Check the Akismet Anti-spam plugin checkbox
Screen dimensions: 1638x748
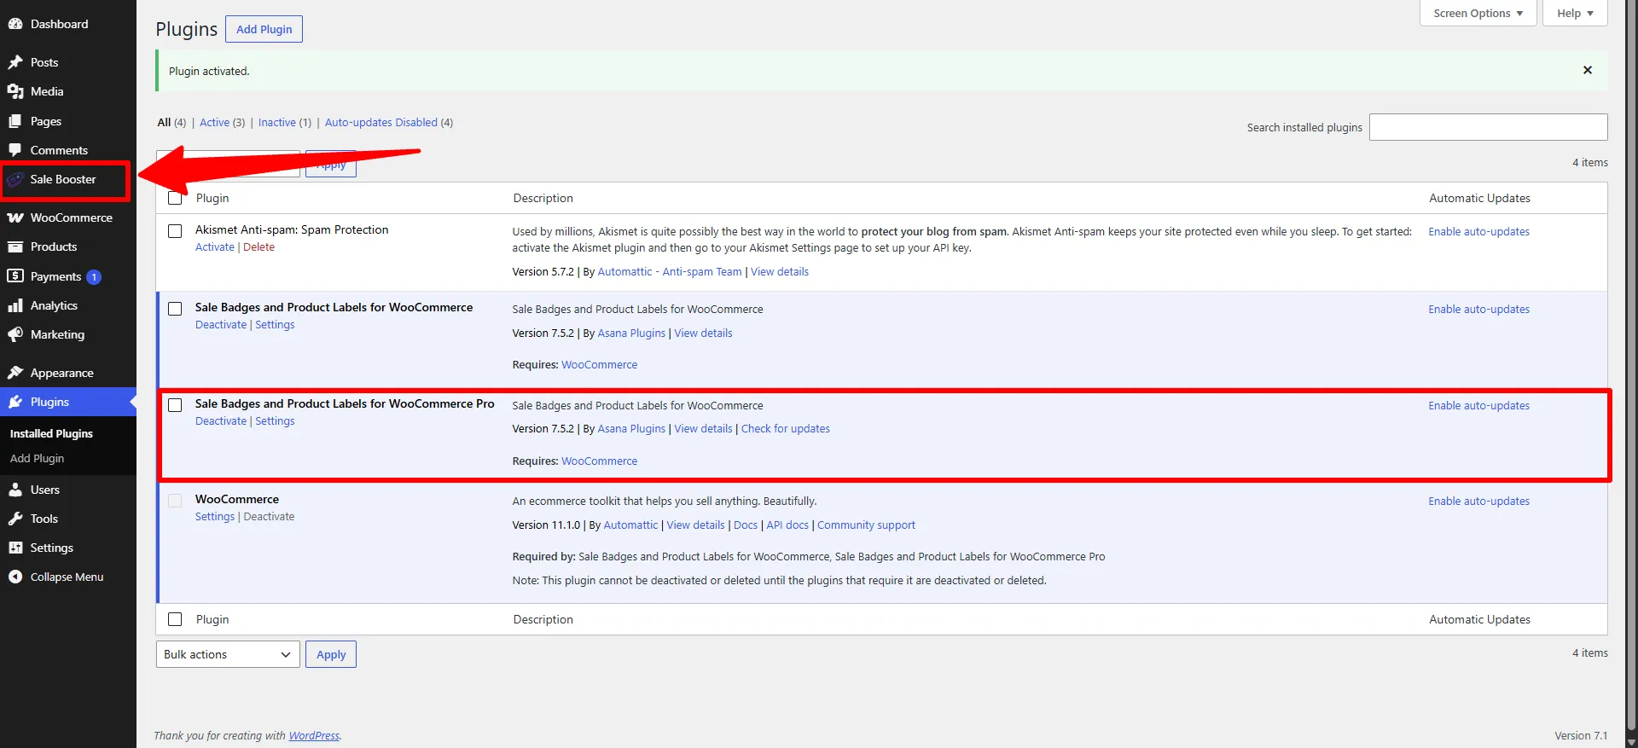(175, 231)
